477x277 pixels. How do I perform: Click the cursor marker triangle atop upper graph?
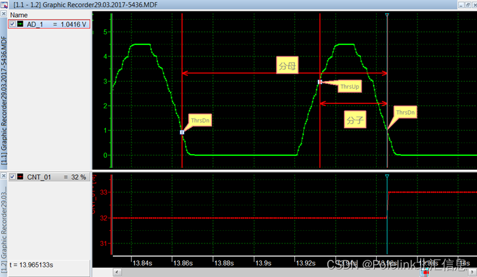click(387, 15)
